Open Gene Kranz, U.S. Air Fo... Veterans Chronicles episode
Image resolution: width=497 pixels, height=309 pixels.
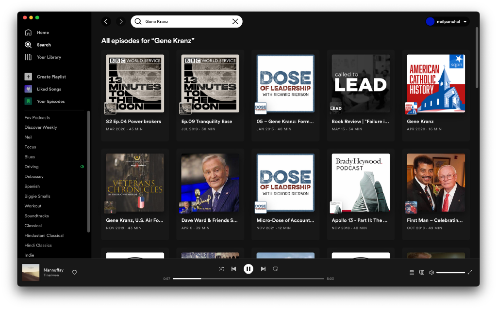(135, 194)
